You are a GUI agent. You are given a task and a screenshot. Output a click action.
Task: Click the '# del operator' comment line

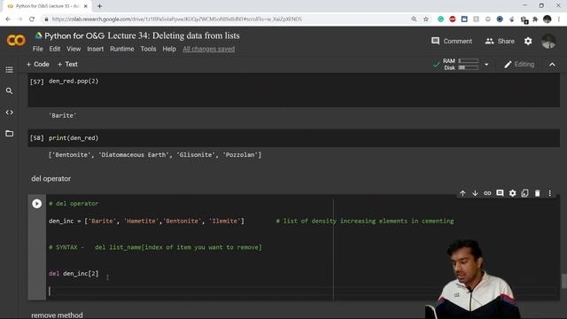click(74, 204)
